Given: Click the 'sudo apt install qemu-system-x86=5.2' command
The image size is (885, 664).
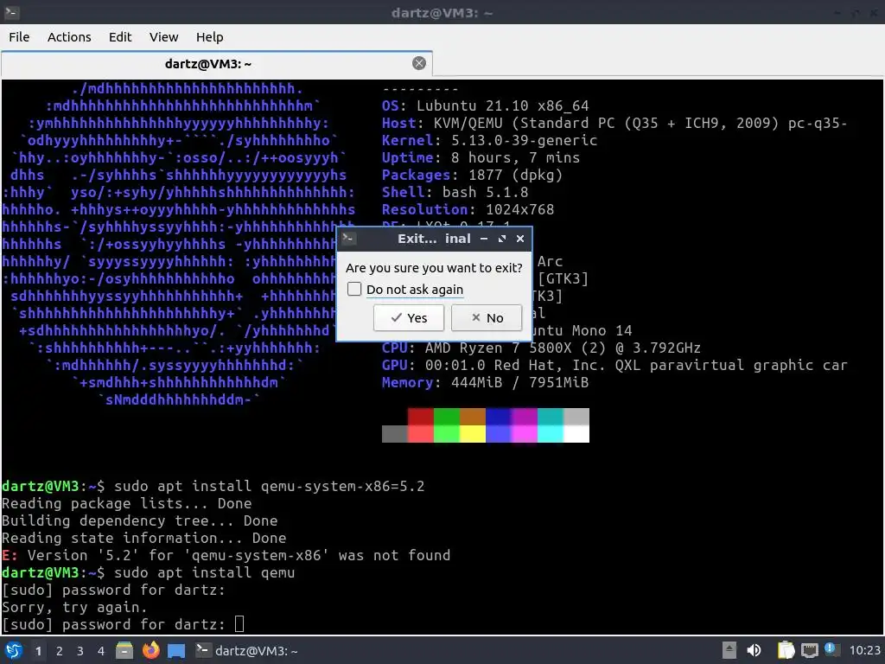Looking at the screenshot, I should tap(270, 486).
